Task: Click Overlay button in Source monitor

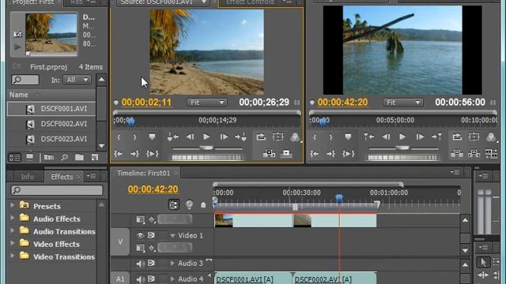Action: [286, 153]
